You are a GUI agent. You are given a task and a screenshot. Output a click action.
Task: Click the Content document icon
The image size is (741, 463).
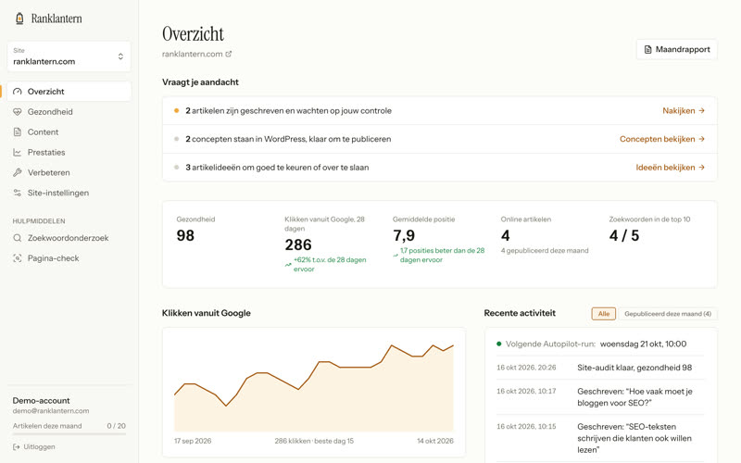coord(18,132)
